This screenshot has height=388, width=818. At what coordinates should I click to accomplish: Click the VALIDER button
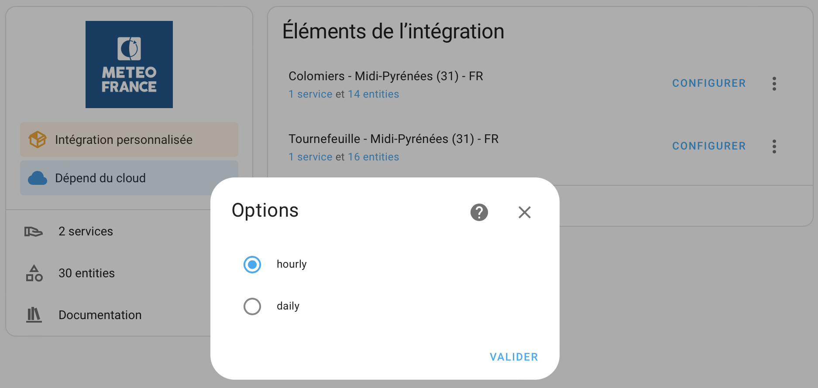pos(514,357)
